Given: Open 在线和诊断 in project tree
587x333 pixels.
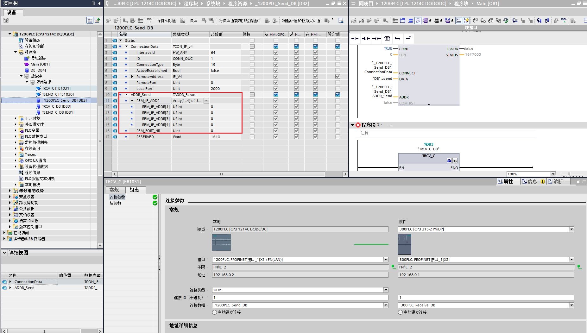Looking at the screenshot, I should point(34,46).
